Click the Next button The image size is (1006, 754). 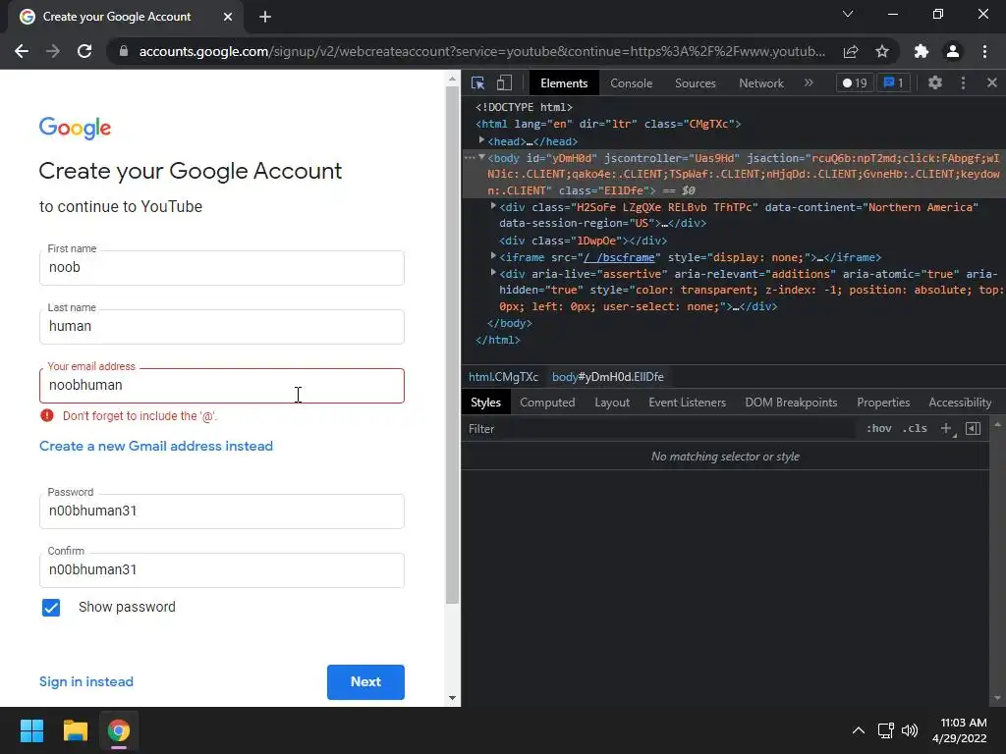click(x=365, y=682)
